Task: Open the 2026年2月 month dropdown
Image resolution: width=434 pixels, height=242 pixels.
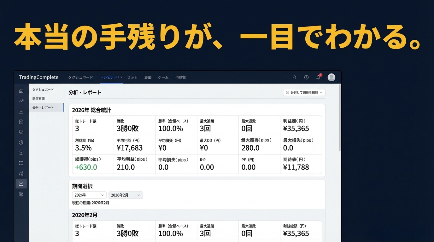Action: coord(126,195)
